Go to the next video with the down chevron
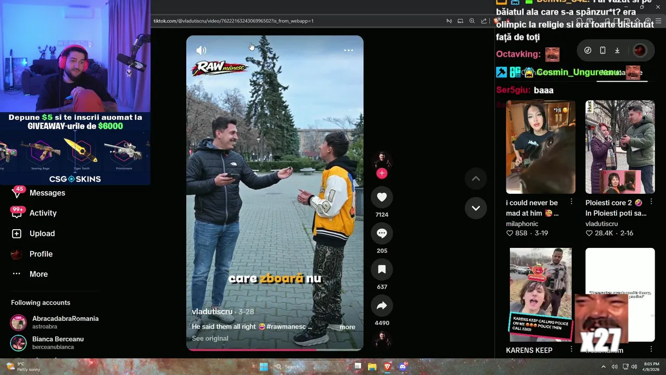The height and width of the screenshot is (375, 666). tap(476, 208)
